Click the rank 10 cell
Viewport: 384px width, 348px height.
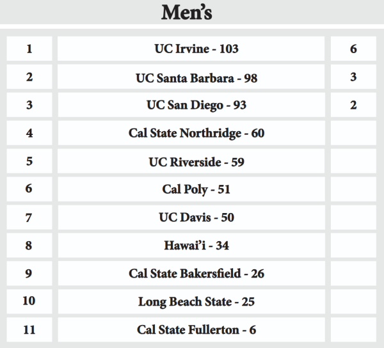point(29,302)
